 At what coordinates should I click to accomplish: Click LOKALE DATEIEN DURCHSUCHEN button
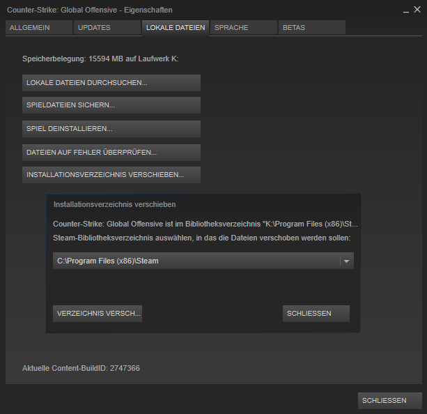111,83
